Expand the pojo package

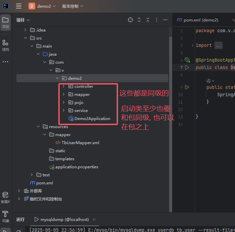click(64, 102)
